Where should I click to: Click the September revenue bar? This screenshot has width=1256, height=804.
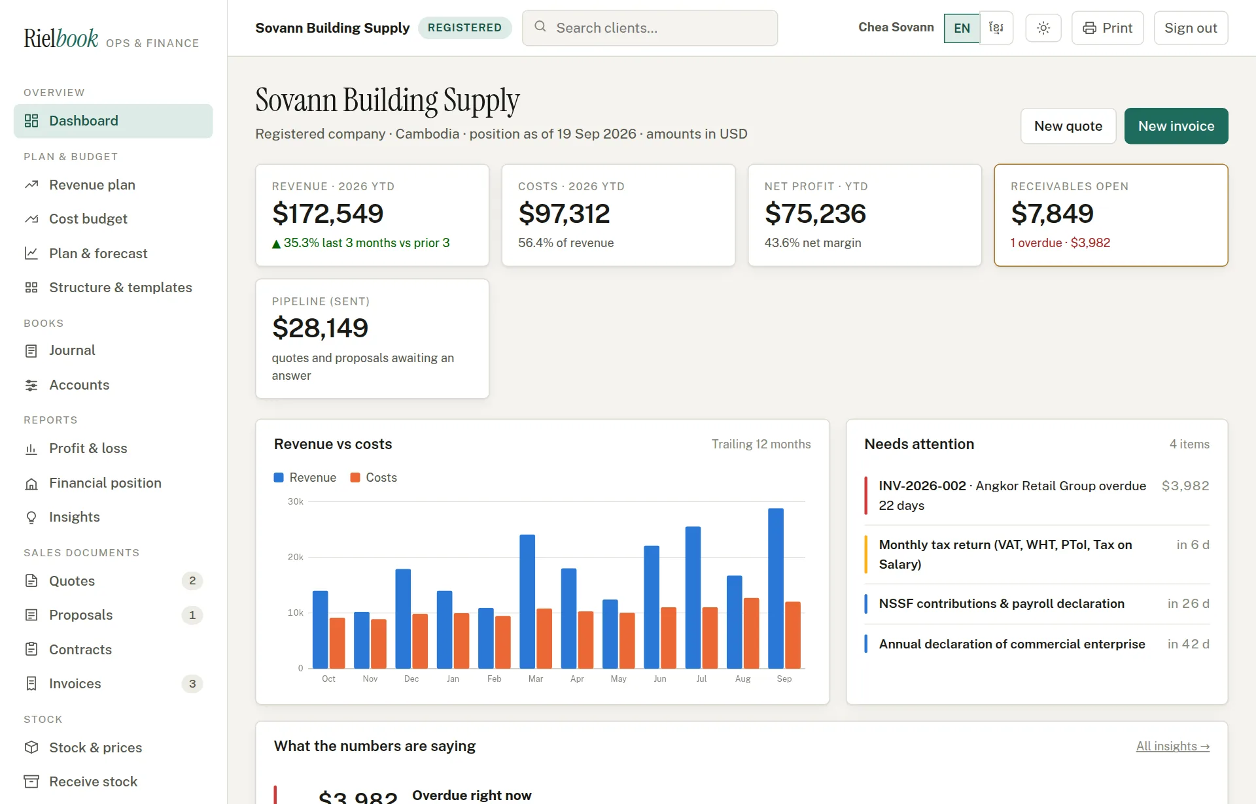(776, 588)
